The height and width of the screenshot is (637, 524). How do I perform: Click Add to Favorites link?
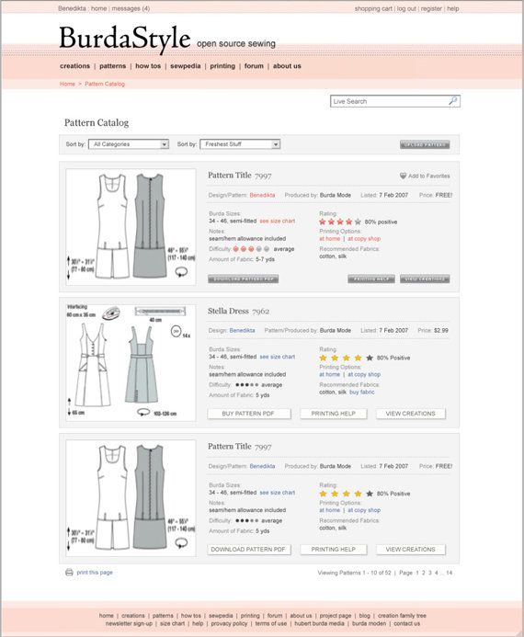pyautogui.click(x=429, y=176)
